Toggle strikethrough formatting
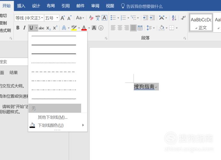Image resolution: width=221 pixels, height=160 pixels. [x=42, y=28]
